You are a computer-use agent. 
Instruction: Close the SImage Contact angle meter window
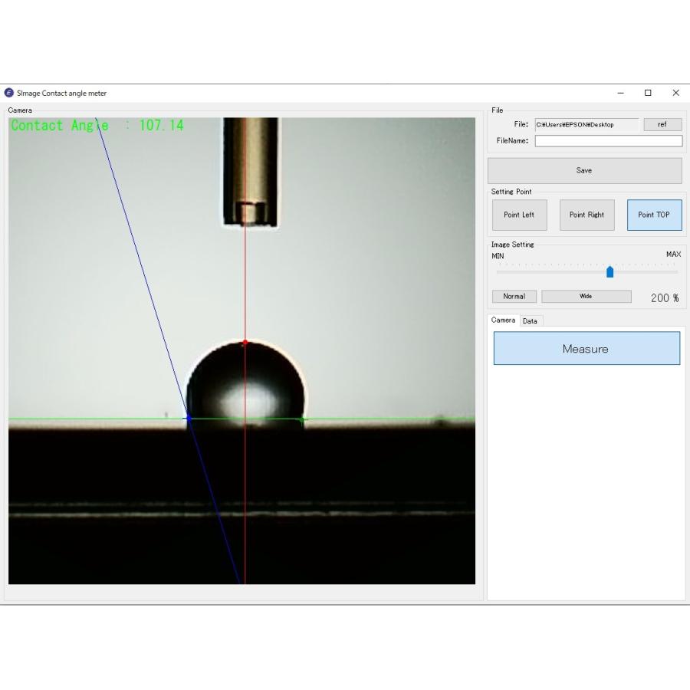coord(675,93)
